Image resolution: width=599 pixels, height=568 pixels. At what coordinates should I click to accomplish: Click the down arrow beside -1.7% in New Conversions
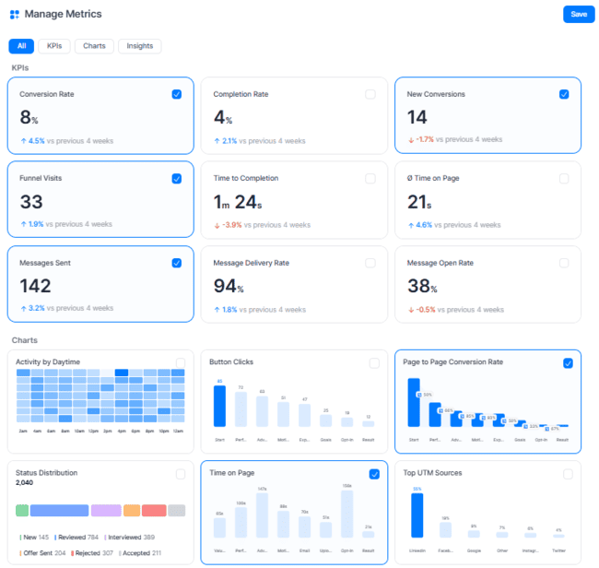[411, 140]
